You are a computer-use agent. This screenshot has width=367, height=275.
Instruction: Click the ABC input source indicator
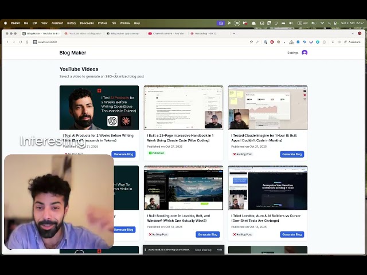(x=302, y=23)
